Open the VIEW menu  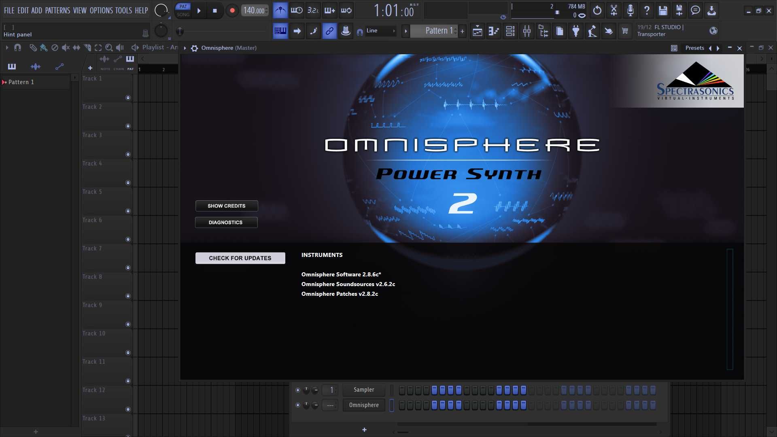(80, 11)
